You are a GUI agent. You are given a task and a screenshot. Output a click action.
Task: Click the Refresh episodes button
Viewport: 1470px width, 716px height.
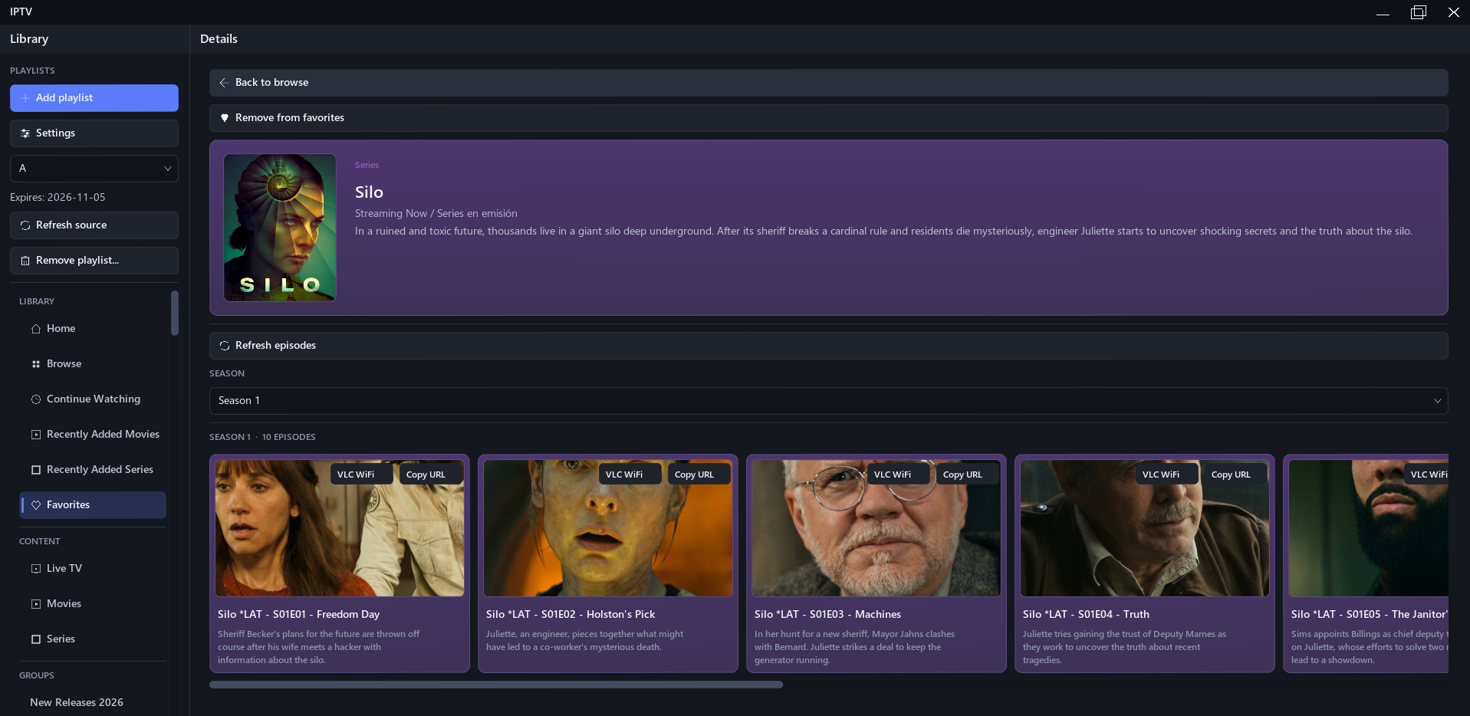(829, 346)
